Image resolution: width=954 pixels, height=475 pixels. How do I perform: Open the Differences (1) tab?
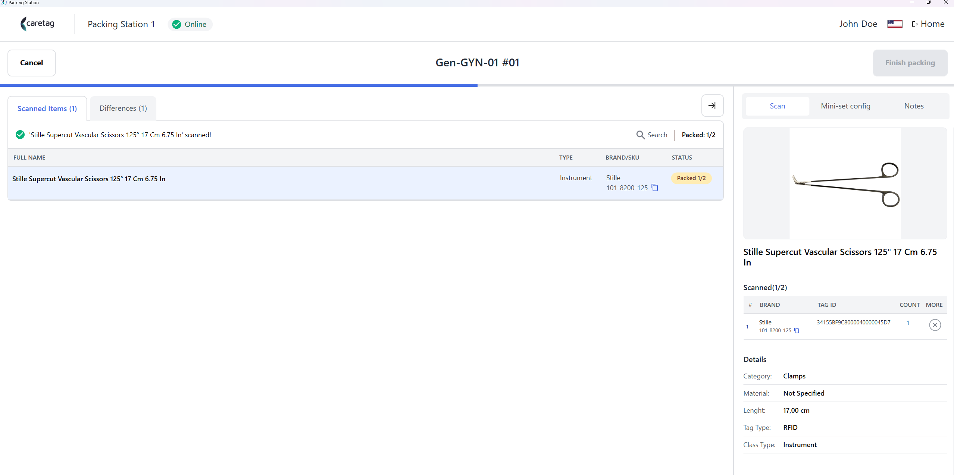[123, 108]
